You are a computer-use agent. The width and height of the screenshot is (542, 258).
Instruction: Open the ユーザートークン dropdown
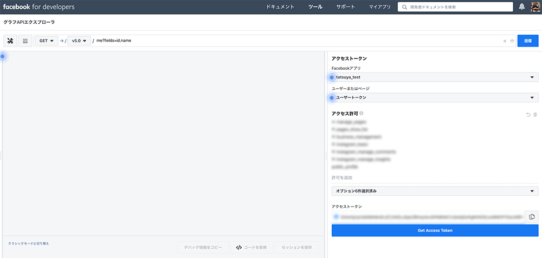[x=435, y=97]
